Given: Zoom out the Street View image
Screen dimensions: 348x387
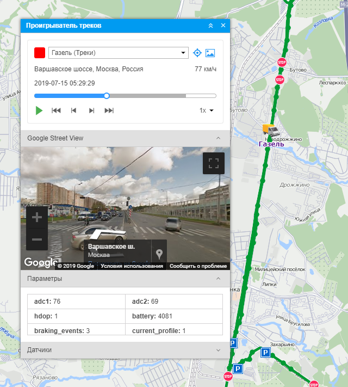Looking at the screenshot, I should pos(37,239).
